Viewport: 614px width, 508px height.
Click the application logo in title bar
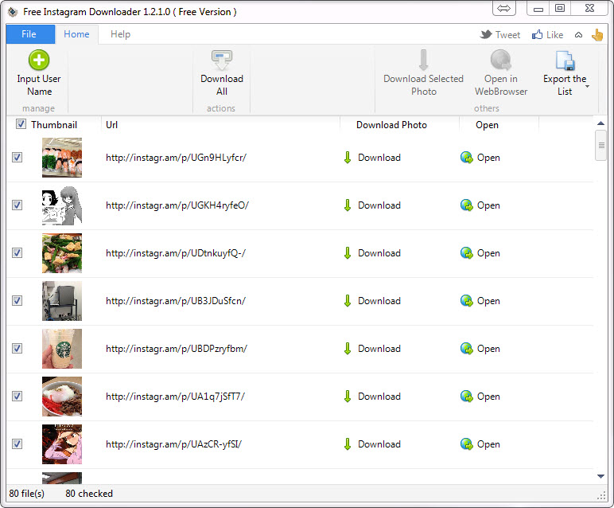coord(13,12)
